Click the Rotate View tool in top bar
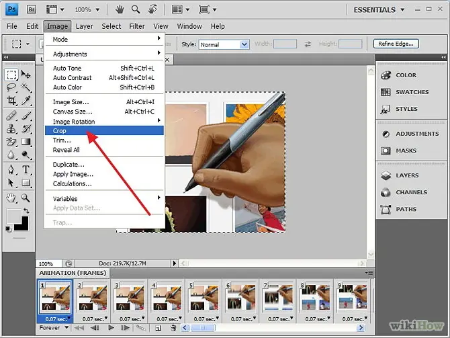Screen dimensions: 450x338 coord(152,9)
